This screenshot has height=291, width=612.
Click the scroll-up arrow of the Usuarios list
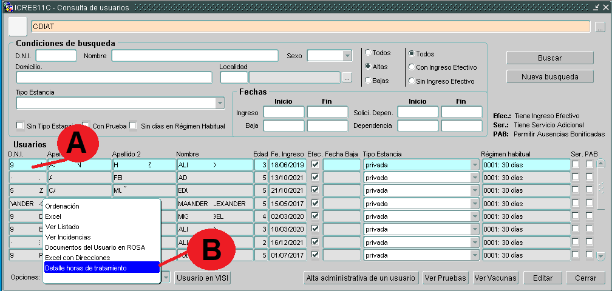(x=600, y=164)
